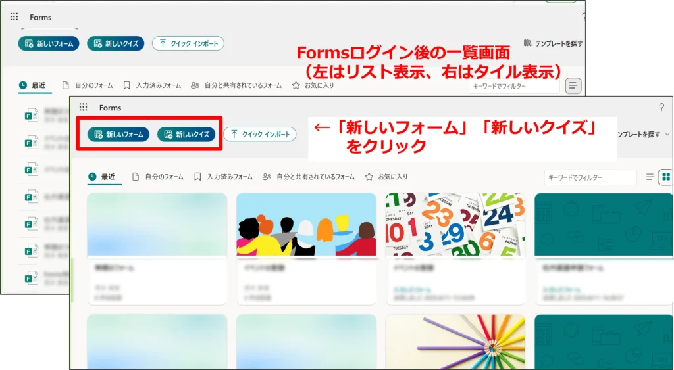Open the app launcher in the back Forms window

coord(14,16)
